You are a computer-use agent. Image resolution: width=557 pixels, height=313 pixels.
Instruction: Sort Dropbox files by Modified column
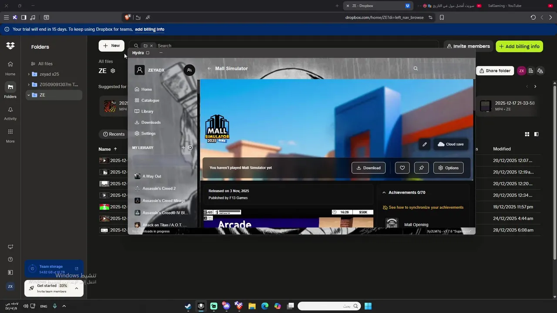tap(502, 149)
